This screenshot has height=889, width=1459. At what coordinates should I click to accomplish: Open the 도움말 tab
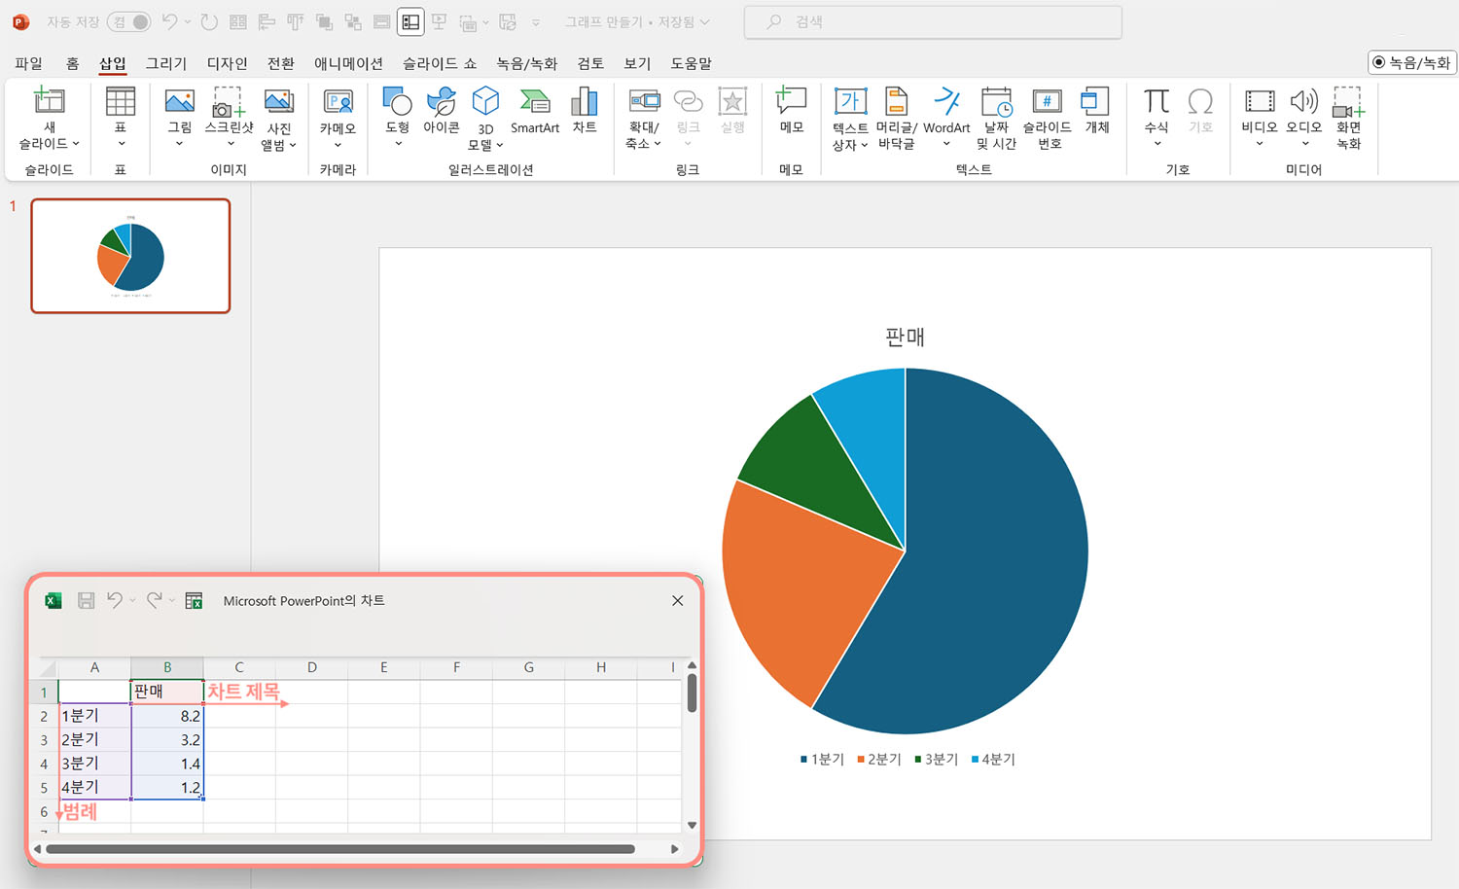click(x=692, y=63)
